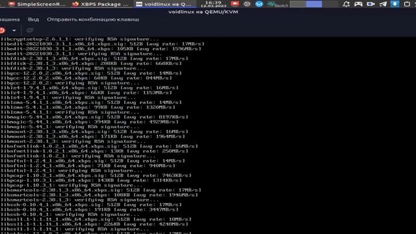
Task: Click the blue circular tray icon
Action: (x=259, y=4)
